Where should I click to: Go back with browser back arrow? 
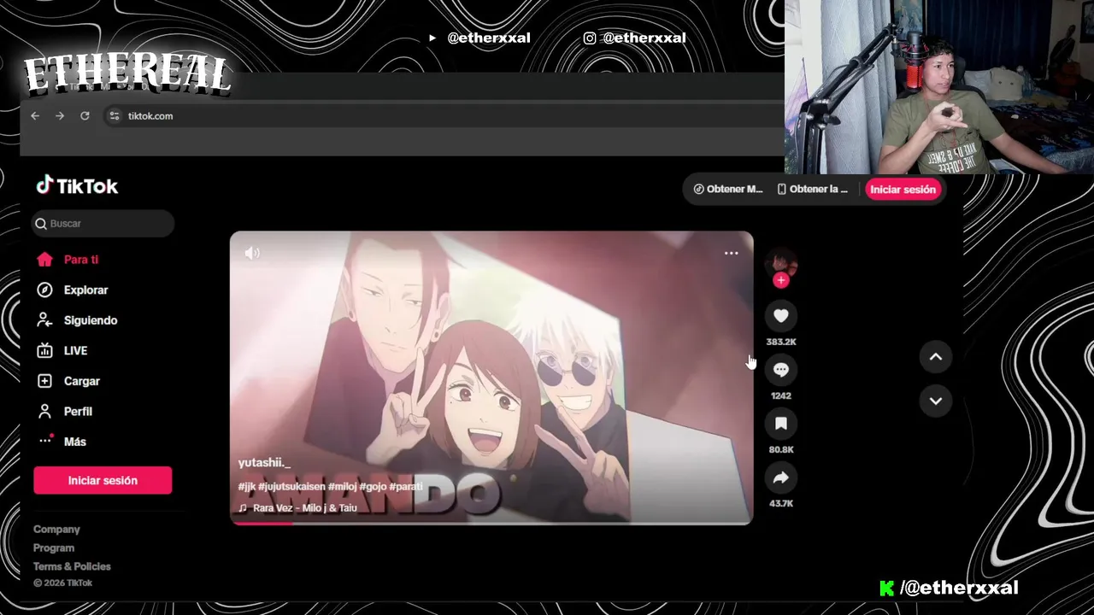point(35,116)
